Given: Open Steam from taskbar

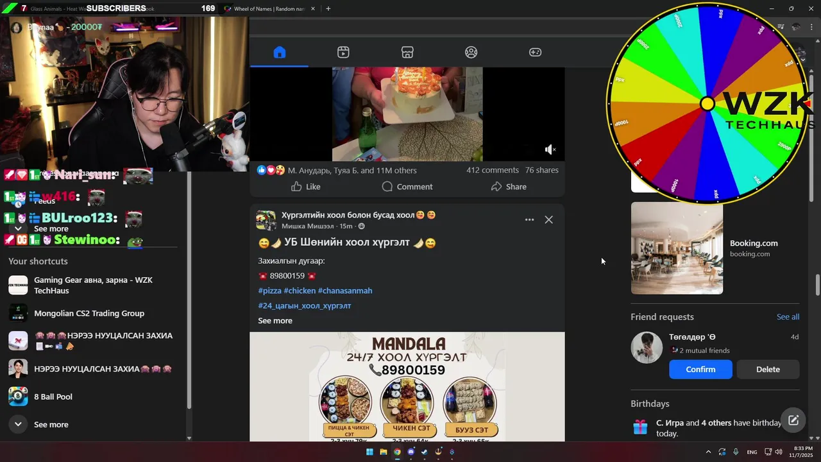Looking at the screenshot, I should [x=425, y=452].
